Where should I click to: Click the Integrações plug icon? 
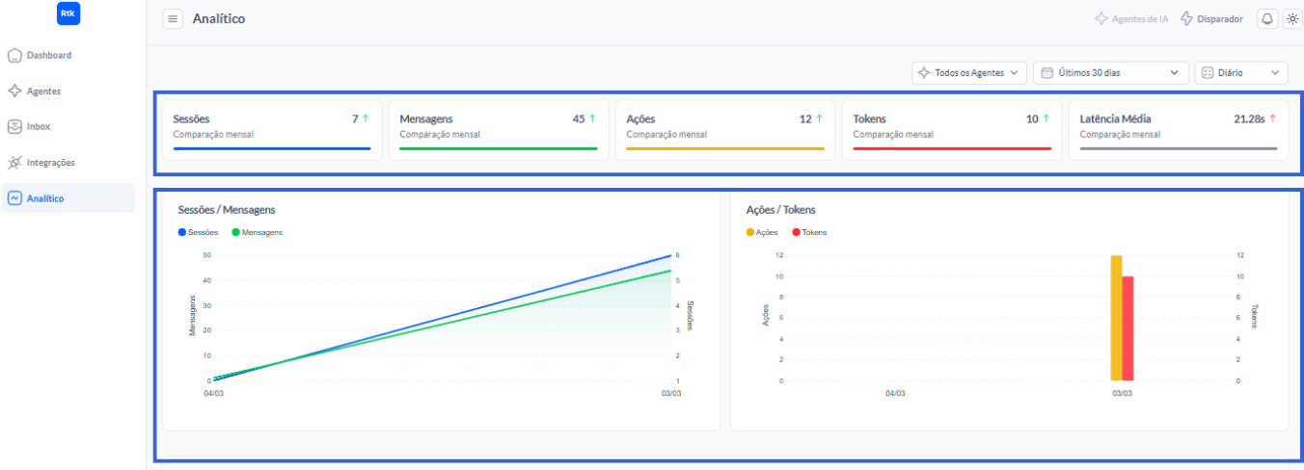click(14, 163)
